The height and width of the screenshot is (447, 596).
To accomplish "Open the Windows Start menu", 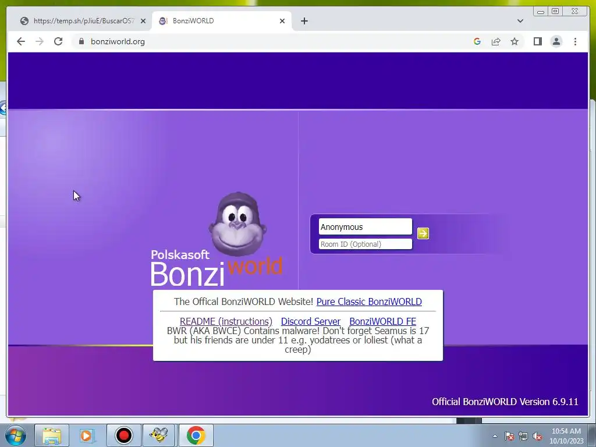I will click(16, 435).
